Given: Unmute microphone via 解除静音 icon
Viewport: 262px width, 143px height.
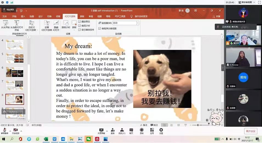Looking at the screenshot, I should pyautogui.click(x=5, y=130).
